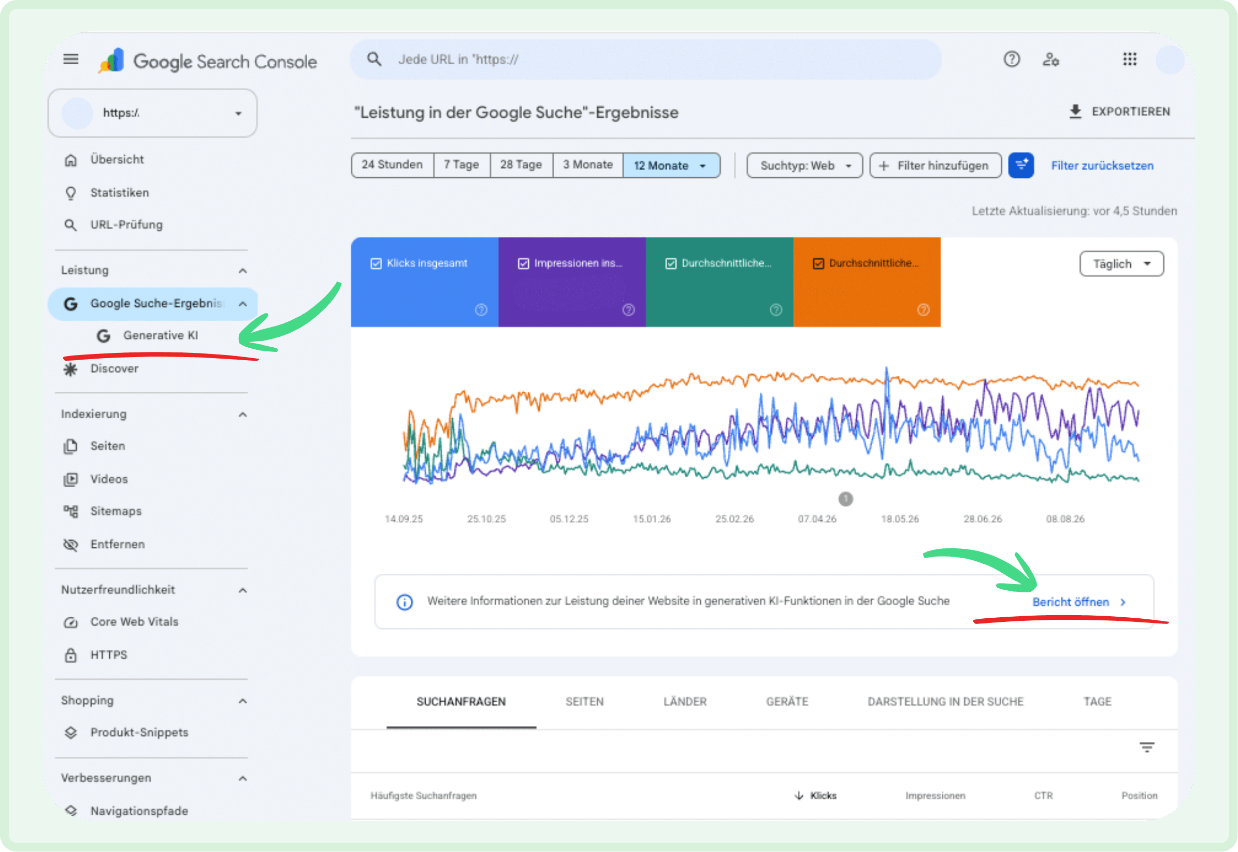Collapse the Leistung section
Screen dimensions: 1238x852
pyautogui.click(x=243, y=271)
